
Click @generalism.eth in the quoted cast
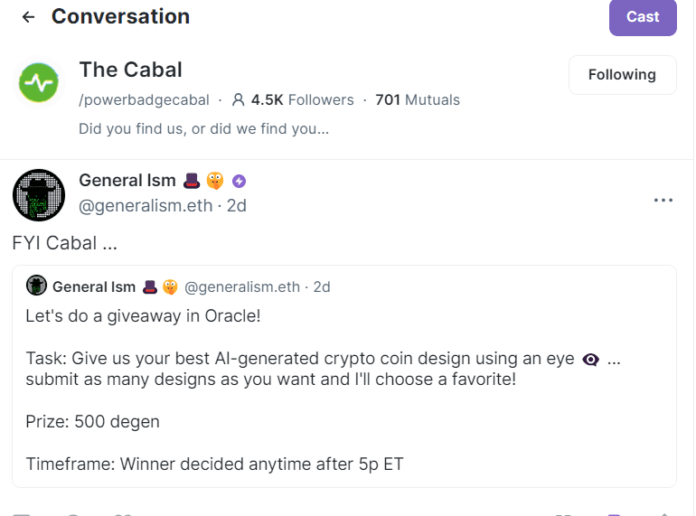(x=242, y=287)
